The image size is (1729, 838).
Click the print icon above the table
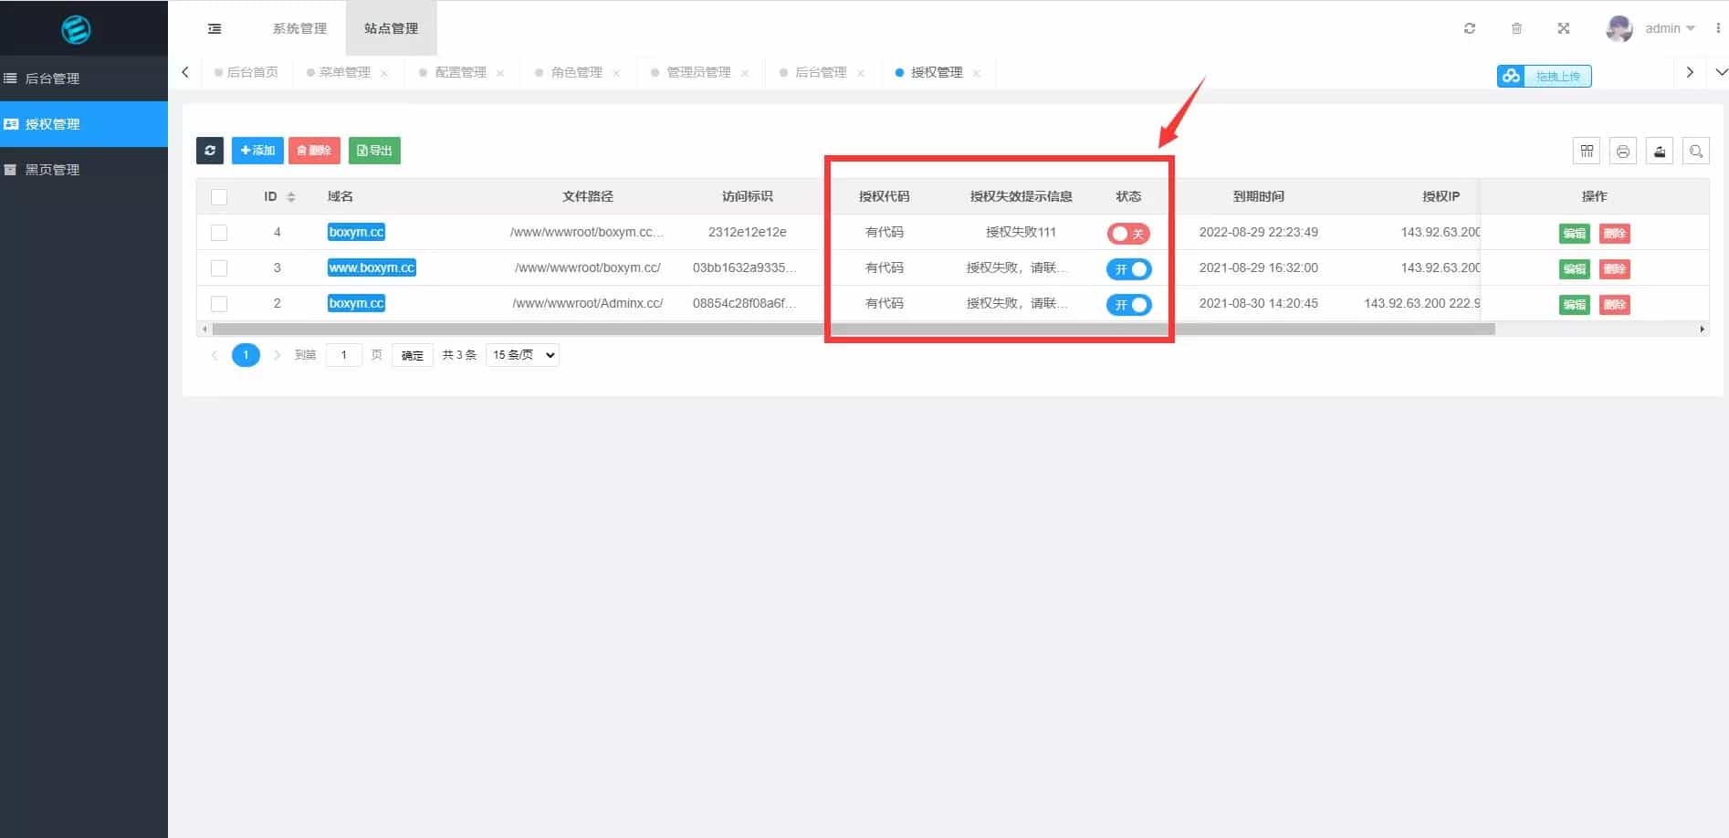1622,151
